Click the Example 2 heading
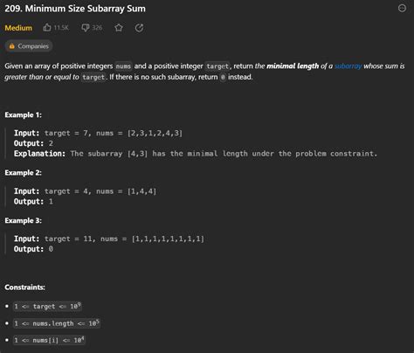Screen dimensions: 414x353 coord(23,173)
